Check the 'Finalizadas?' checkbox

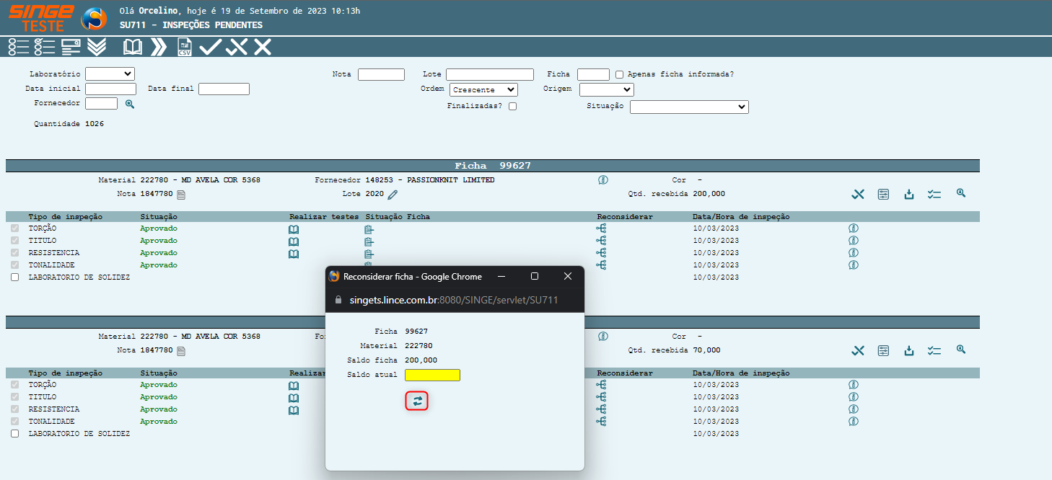(512, 106)
